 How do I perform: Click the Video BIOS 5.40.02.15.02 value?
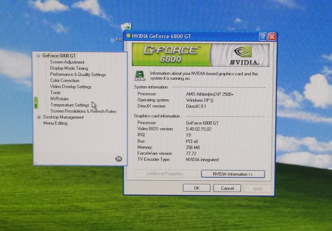click(199, 129)
